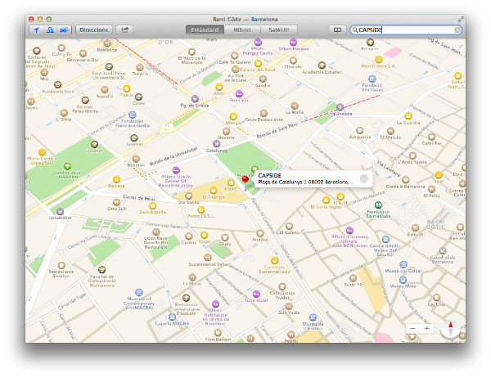Viewport: 491px width, 378px height.
Task: Select the Zara España shop marker
Action: pos(152,205)
